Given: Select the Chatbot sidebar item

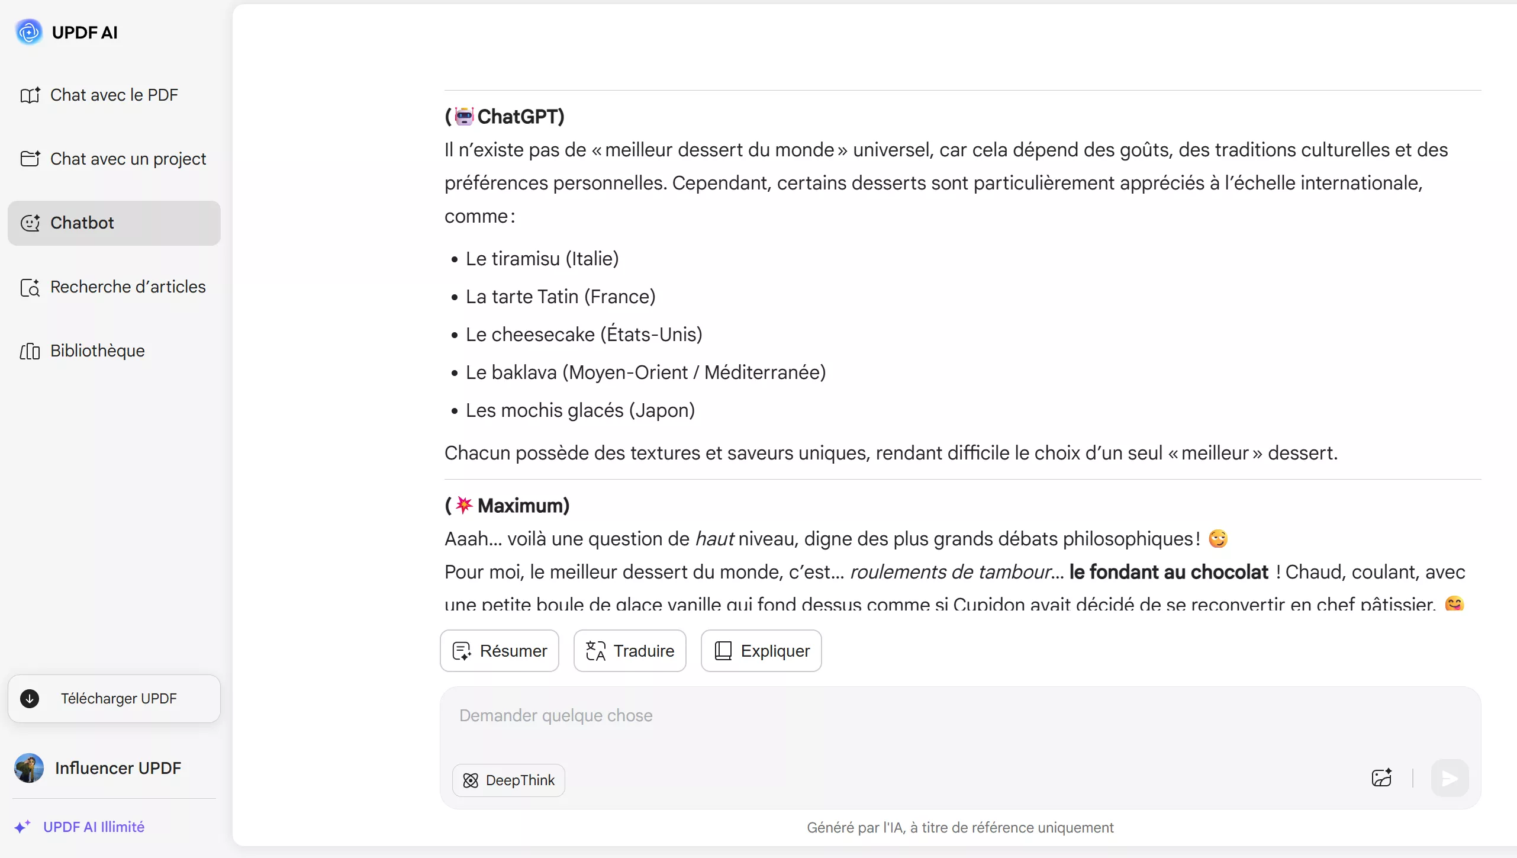Looking at the screenshot, I should click(x=114, y=223).
